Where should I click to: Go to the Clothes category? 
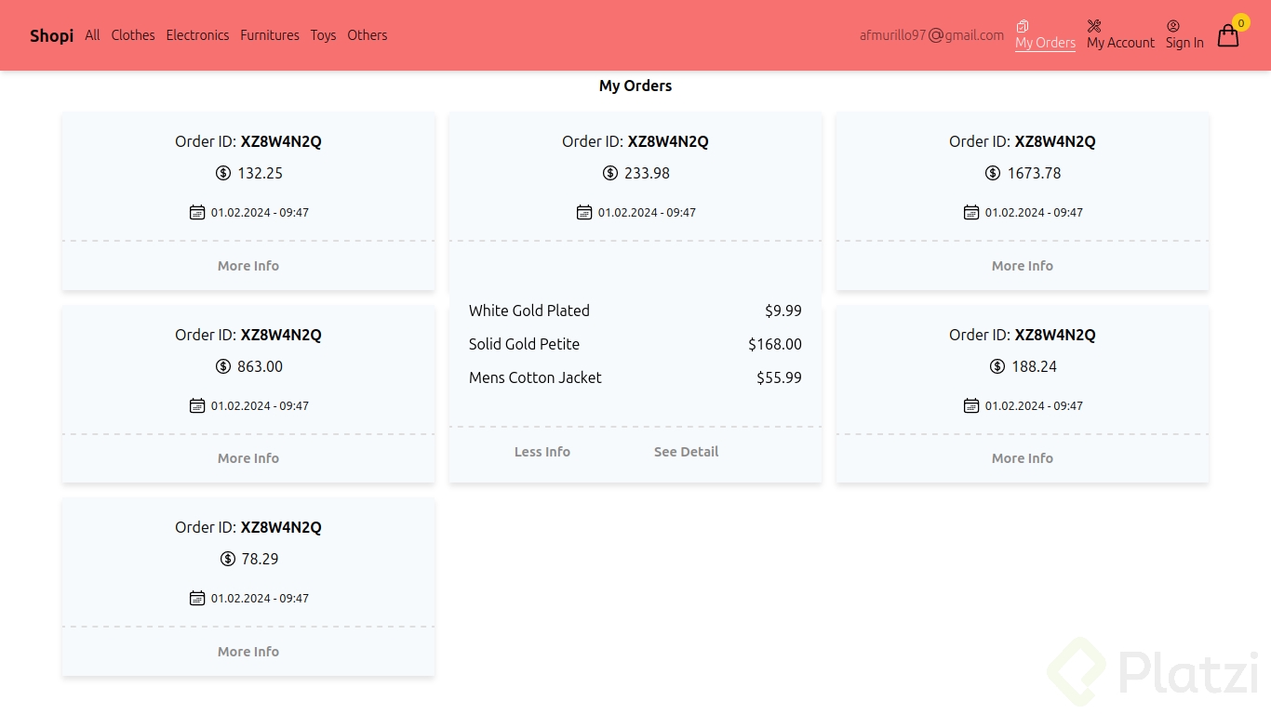click(x=133, y=35)
